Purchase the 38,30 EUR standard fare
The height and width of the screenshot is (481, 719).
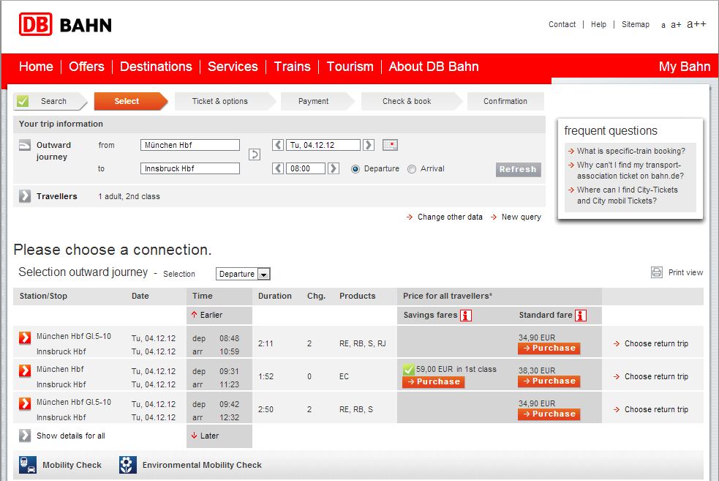click(549, 381)
